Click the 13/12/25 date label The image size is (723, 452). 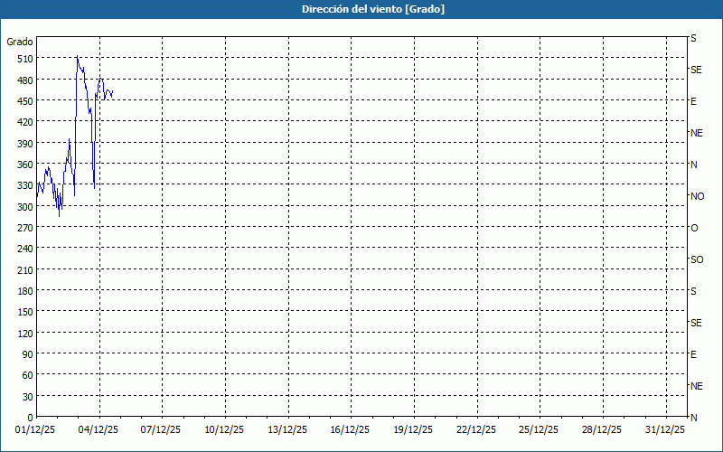pyautogui.click(x=287, y=430)
